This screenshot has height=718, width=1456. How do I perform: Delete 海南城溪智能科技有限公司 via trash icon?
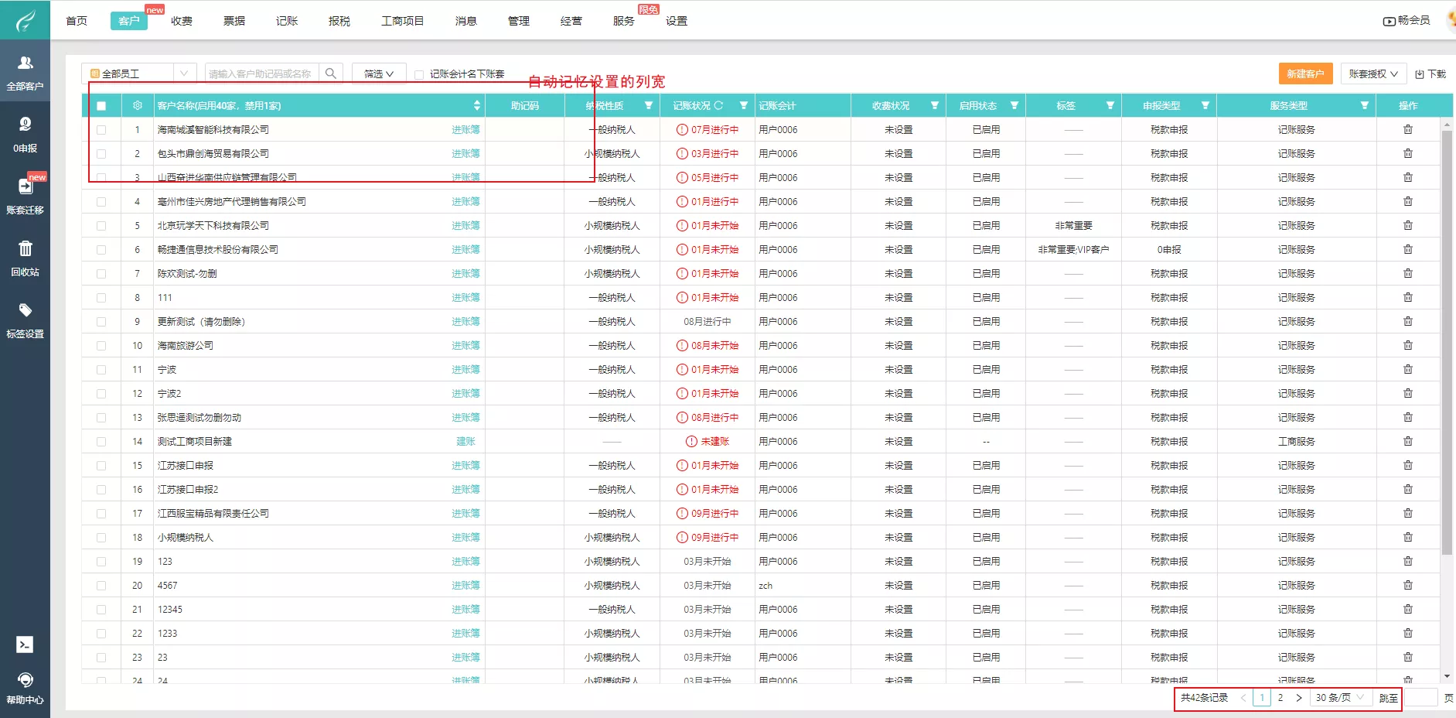tap(1408, 129)
